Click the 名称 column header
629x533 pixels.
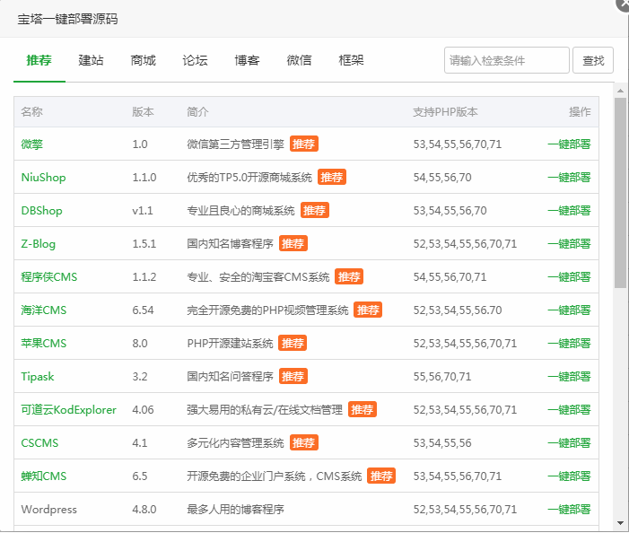click(32, 112)
